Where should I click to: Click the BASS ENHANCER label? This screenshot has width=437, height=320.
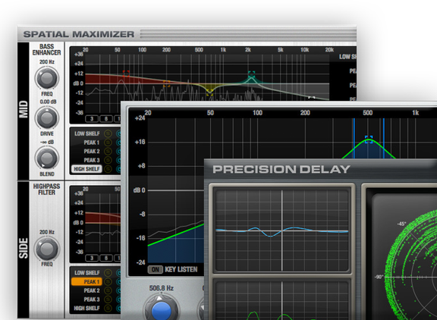click(x=46, y=49)
